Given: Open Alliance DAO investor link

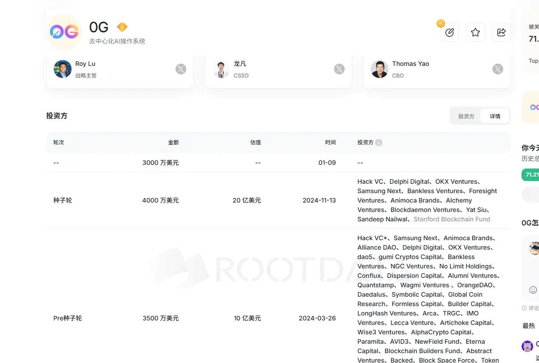Looking at the screenshot, I should coord(376,247).
